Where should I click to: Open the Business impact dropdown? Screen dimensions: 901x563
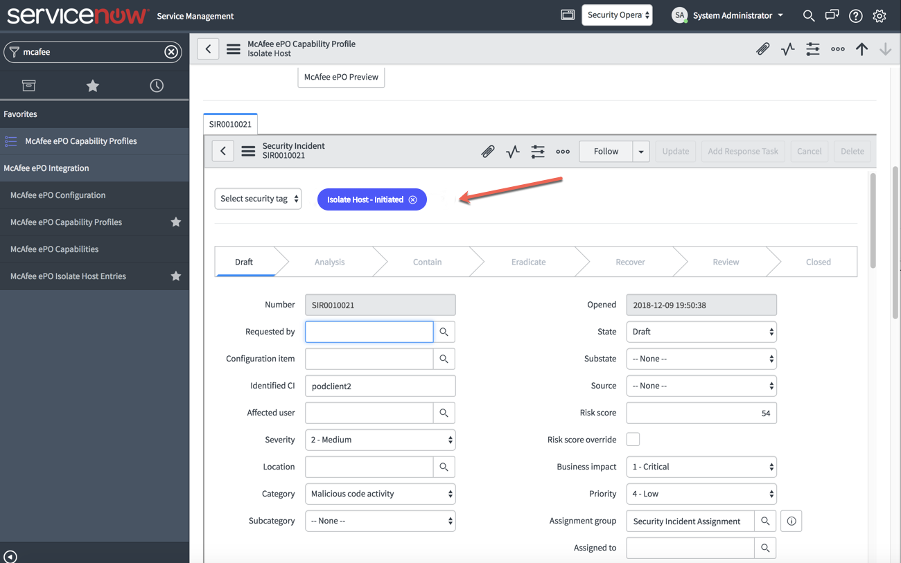point(701,467)
